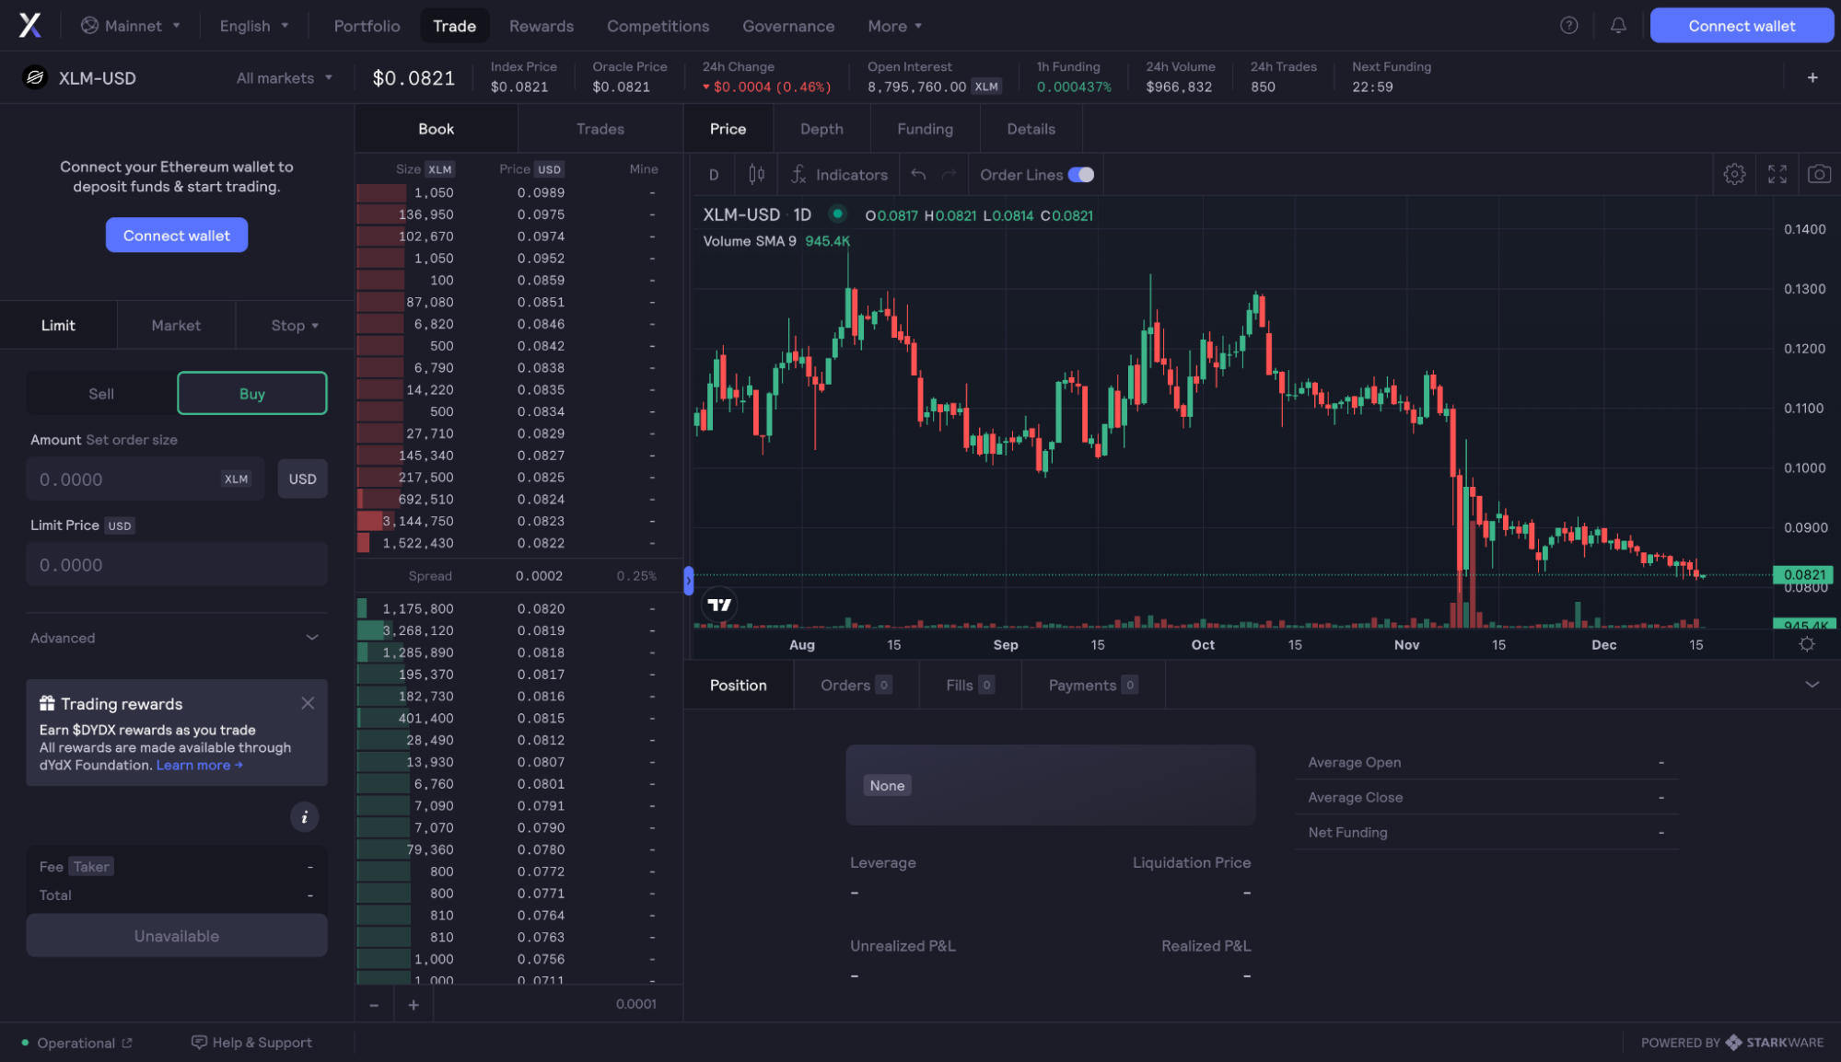
Task: Click the notifications bell icon
Action: pyautogui.click(x=1618, y=26)
